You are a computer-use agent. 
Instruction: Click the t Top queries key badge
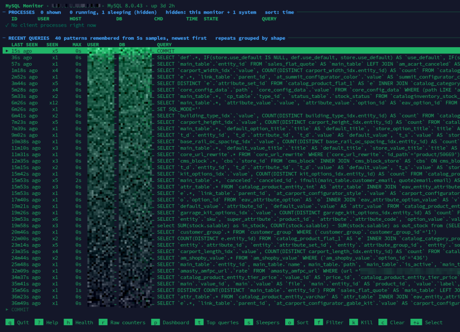pos(199,322)
